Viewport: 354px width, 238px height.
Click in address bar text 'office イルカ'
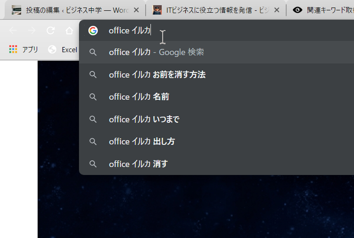click(130, 31)
